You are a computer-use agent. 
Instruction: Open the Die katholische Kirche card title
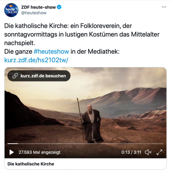[x=31, y=164]
